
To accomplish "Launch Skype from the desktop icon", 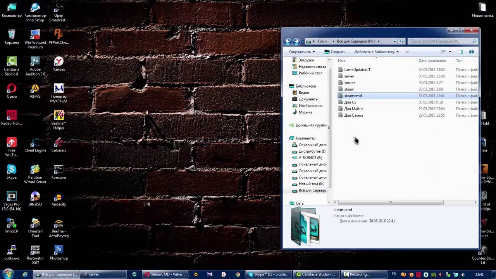I will point(12,172).
